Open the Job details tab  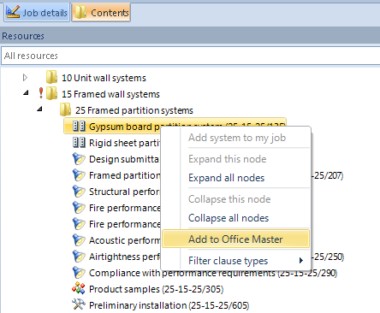(x=37, y=13)
